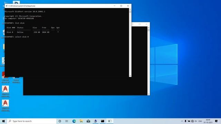Click the "238 GB" size value
221x124 pixels.
click(37, 32)
